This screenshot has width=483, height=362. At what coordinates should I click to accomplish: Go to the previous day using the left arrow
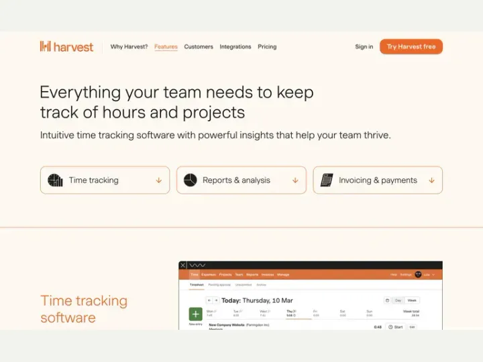click(209, 300)
